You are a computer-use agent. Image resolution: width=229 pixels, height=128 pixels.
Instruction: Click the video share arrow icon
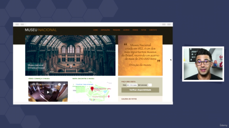click(64, 84)
